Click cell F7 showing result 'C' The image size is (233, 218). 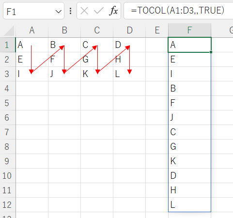point(190,132)
